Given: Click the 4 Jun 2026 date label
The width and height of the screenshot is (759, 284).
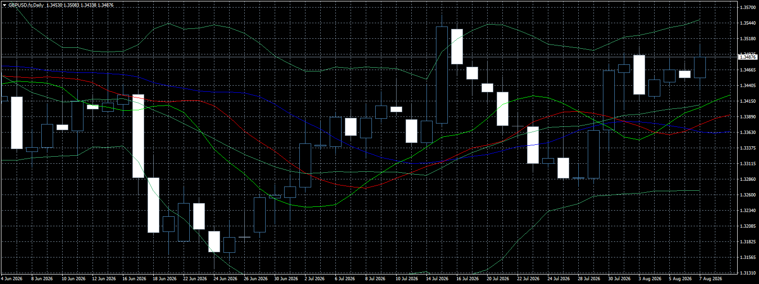Looking at the screenshot, I should tap(12, 279).
